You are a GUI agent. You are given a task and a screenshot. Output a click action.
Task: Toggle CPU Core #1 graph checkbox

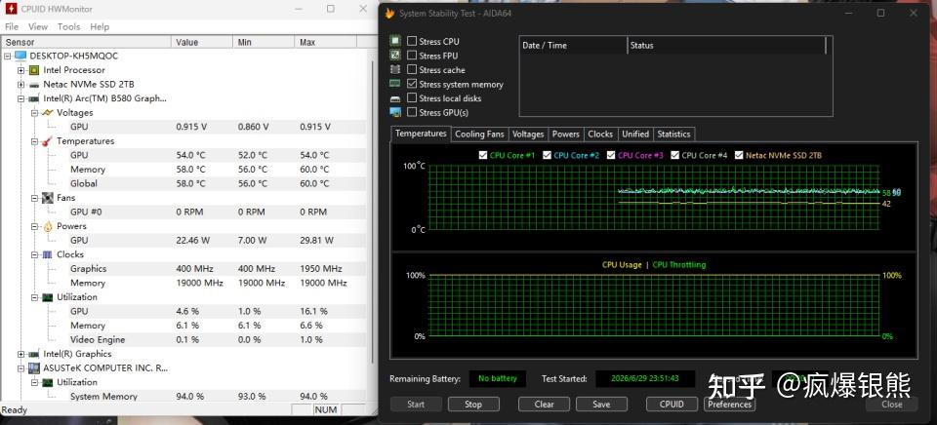(x=483, y=155)
